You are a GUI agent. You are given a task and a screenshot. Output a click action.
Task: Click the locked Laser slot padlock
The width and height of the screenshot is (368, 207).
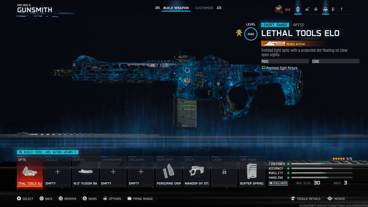(224, 172)
